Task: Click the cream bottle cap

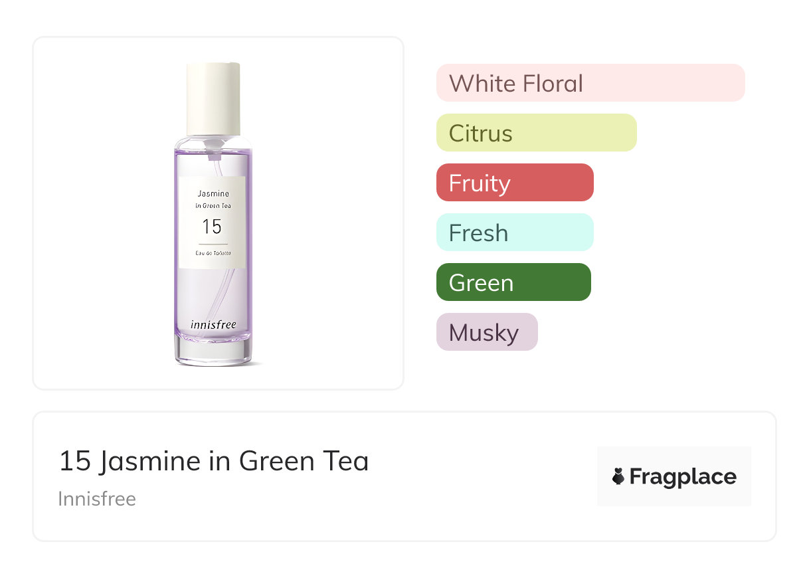Action: click(x=213, y=98)
